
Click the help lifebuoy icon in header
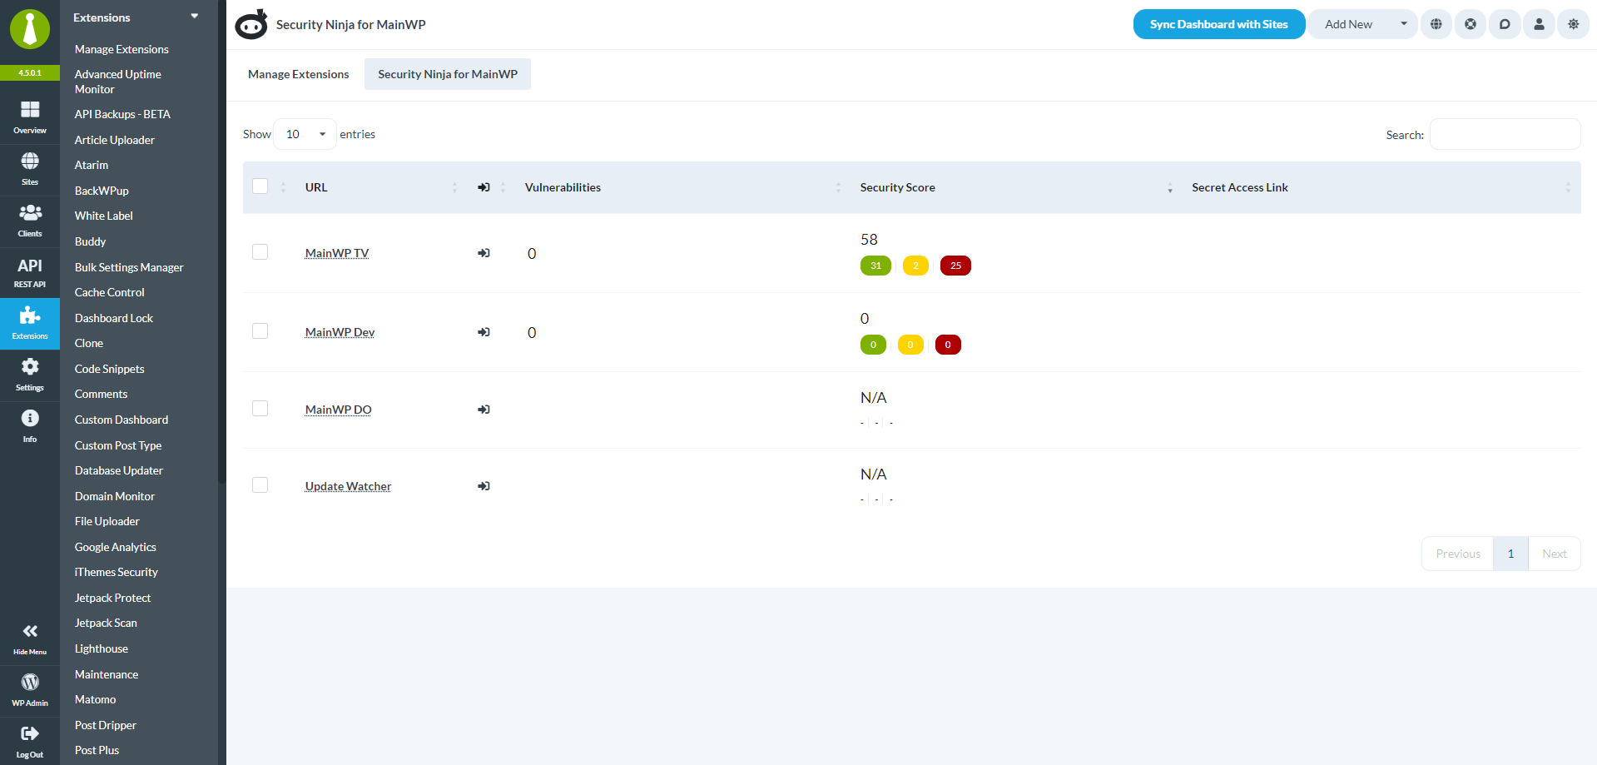[1471, 24]
